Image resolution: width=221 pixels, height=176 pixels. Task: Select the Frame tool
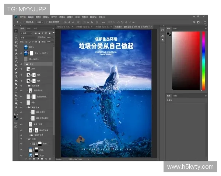16,50
